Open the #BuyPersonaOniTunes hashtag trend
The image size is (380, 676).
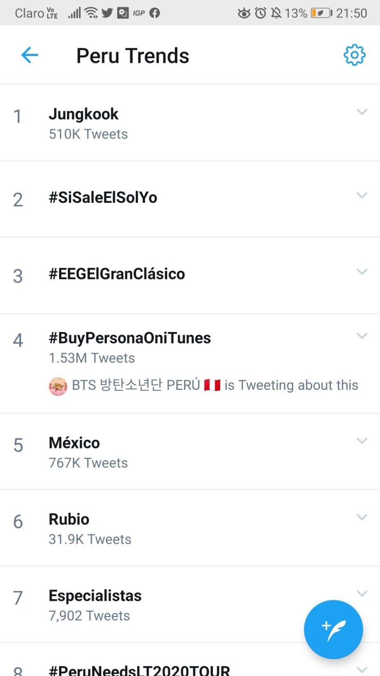coord(130,338)
